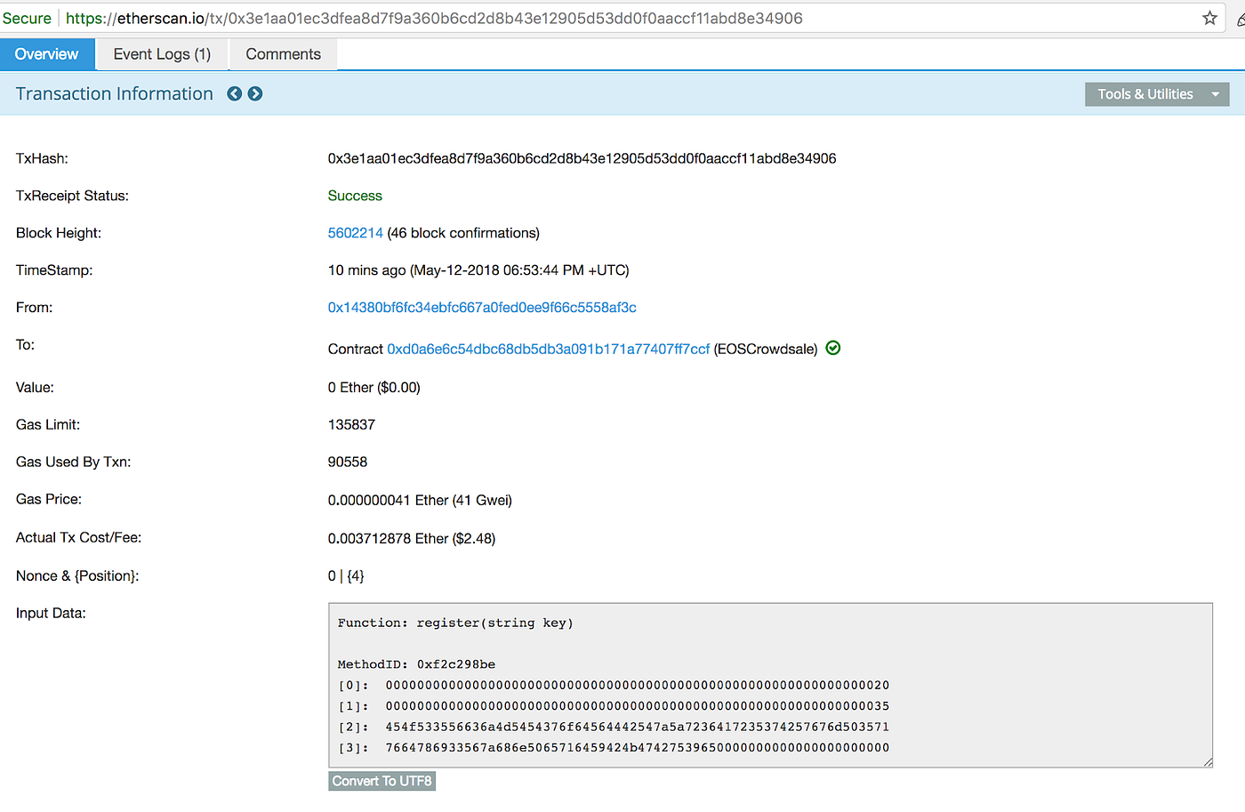Image resolution: width=1245 pixels, height=812 pixels.
Task: Click the Input Data label
Action: point(51,614)
